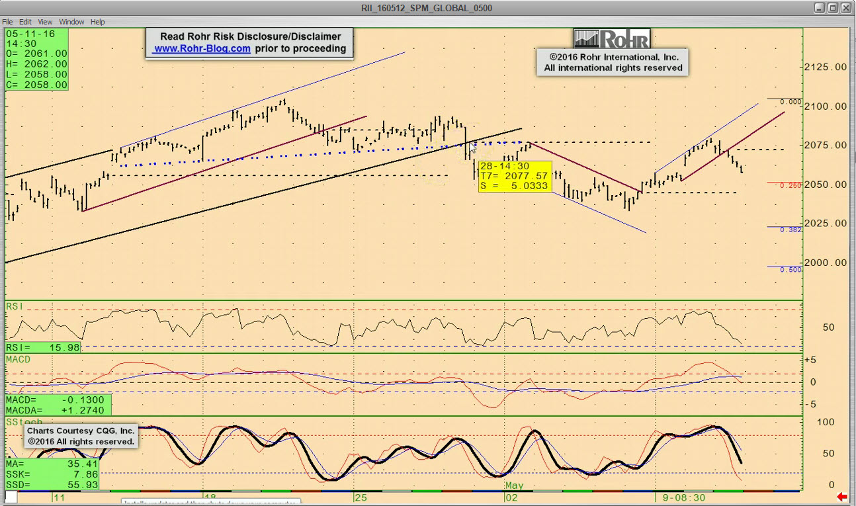Select the RSI study label
Image resolution: width=856 pixels, height=506 pixels.
tap(15, 306)
